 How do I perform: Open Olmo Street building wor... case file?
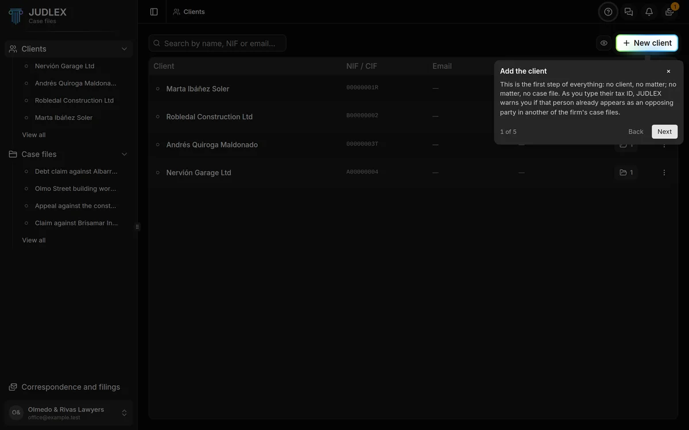point(75,189)
